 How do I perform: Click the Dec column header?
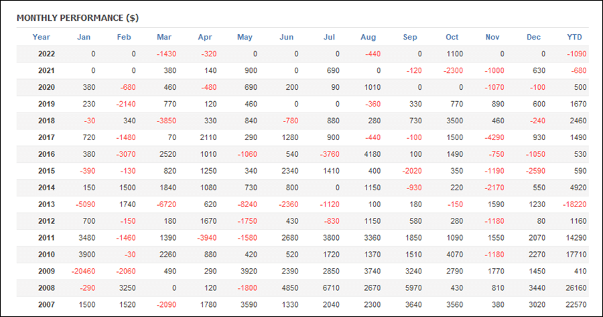(x=533, y=37)
